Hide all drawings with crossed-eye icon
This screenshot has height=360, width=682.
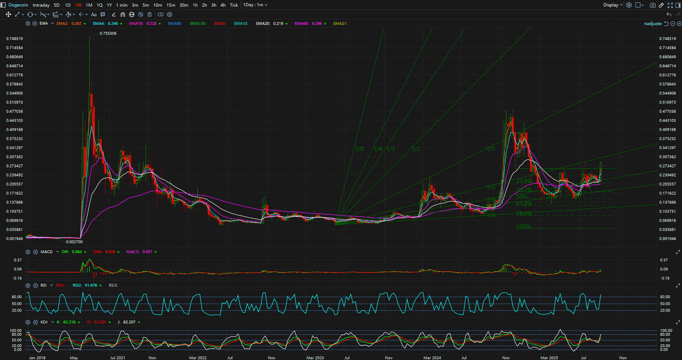141,14
